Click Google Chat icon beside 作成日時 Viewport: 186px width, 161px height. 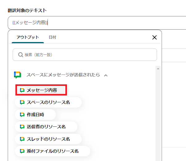[x=22, y=115]
